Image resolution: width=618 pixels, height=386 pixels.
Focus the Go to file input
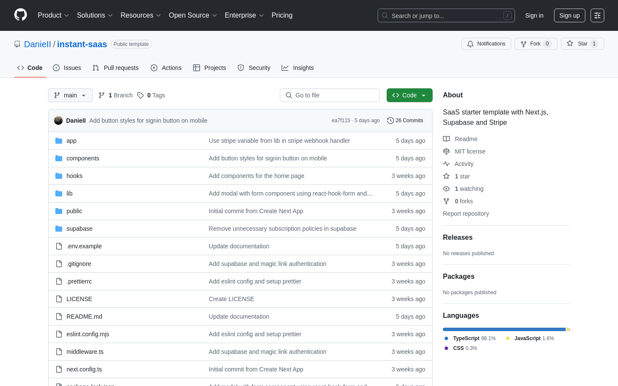(x=330, y=95)
